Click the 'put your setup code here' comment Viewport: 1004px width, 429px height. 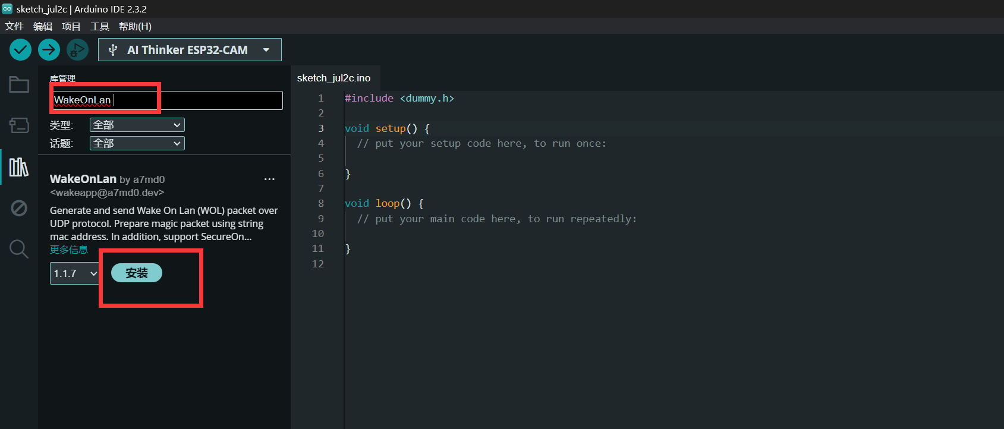click(x=481, y=143)
